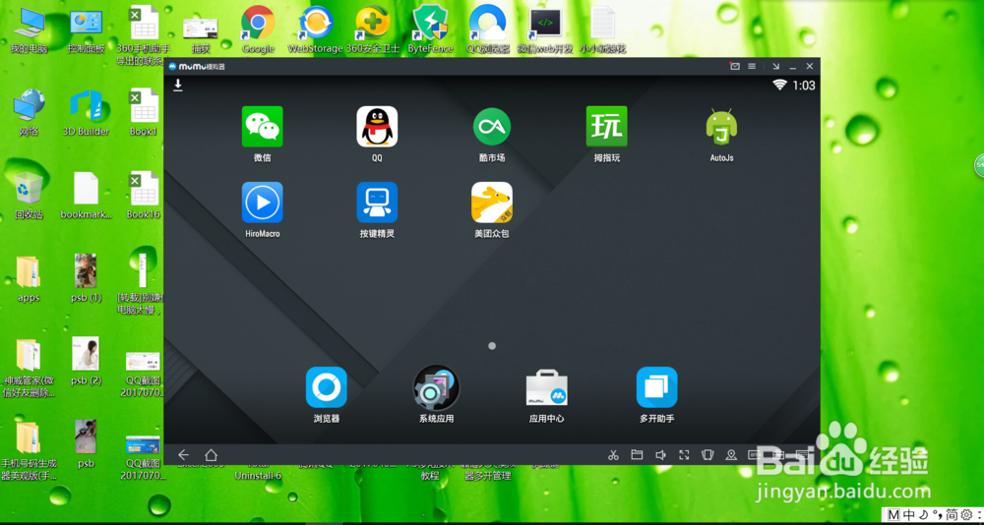Click the rotate/shake device icon
Image resolution: width=984 pixels, height=525 pixels.
click(707, 455)
